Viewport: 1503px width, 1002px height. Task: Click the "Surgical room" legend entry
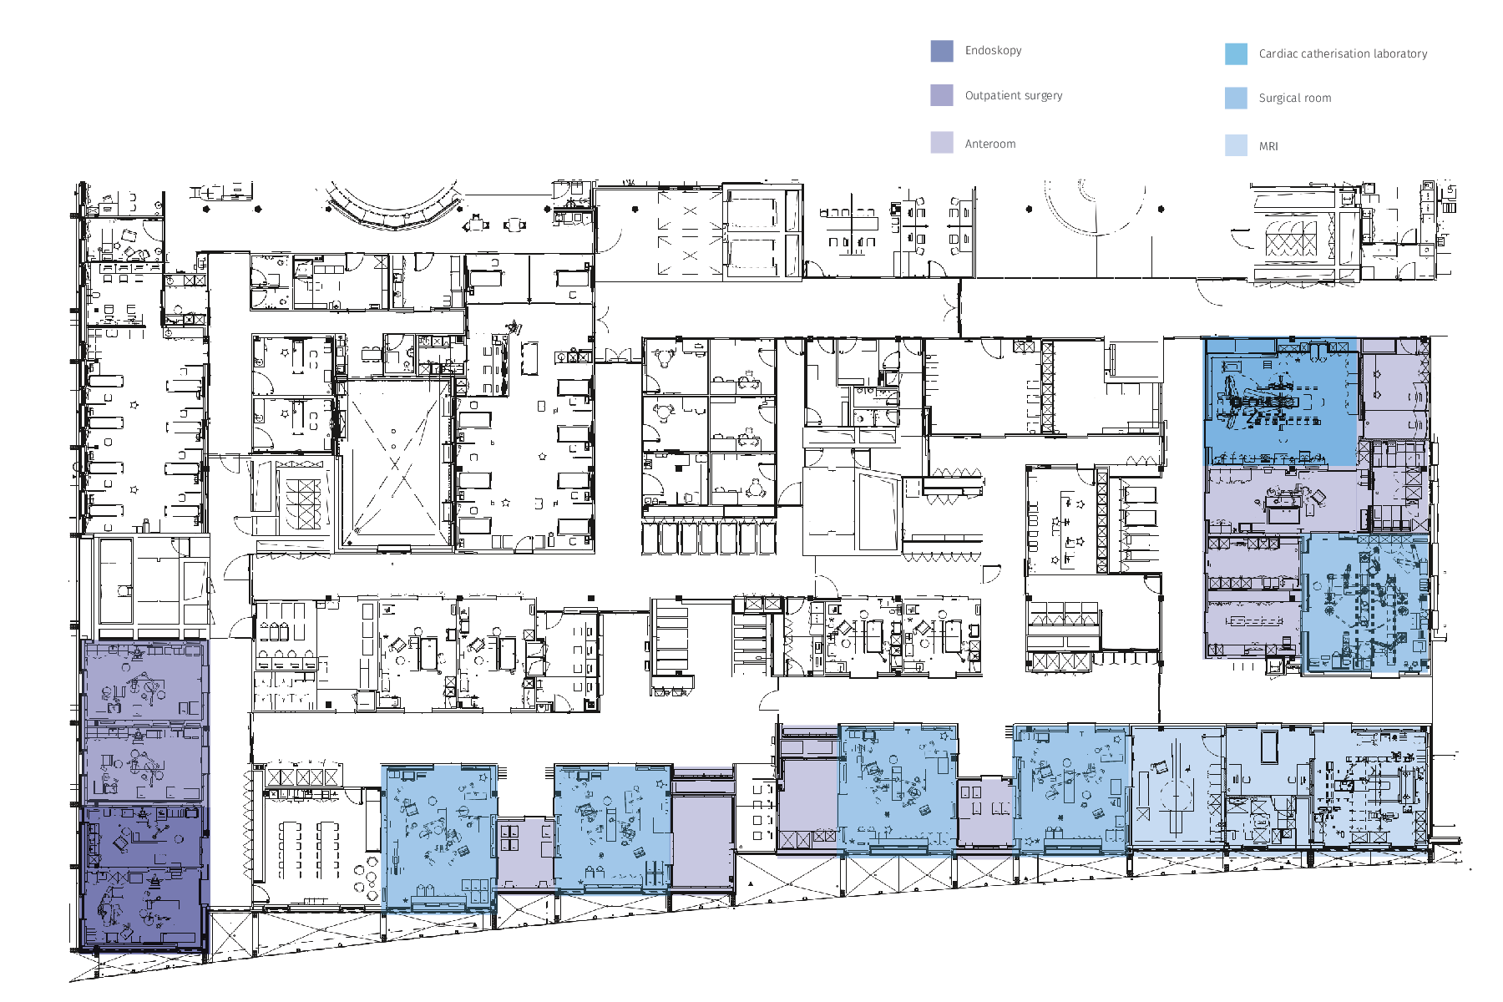pyautogui.click(x=1294, y=98)
